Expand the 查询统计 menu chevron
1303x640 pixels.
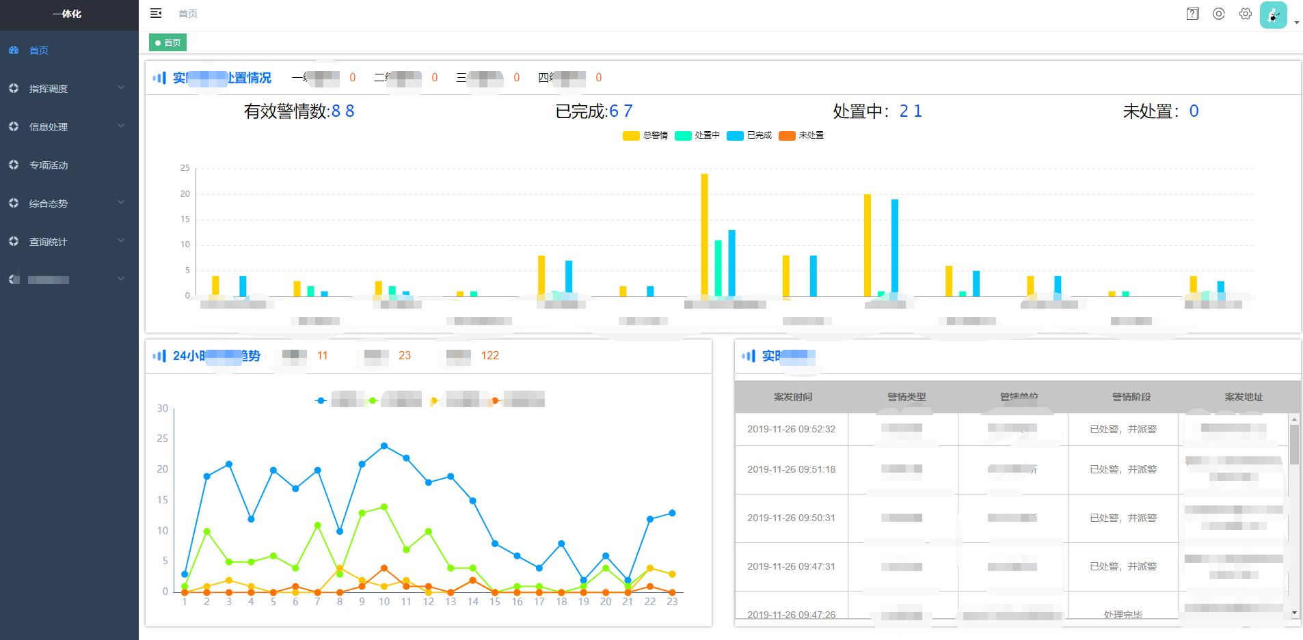(x=121, y=240)
